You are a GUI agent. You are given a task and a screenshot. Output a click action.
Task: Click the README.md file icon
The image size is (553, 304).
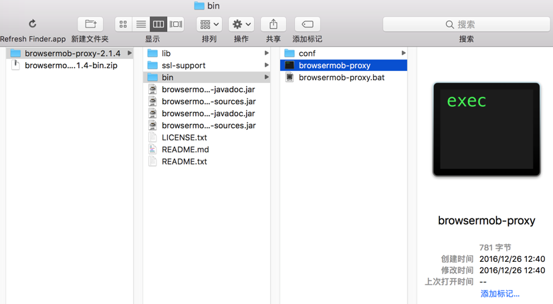[x=152, y=149]
